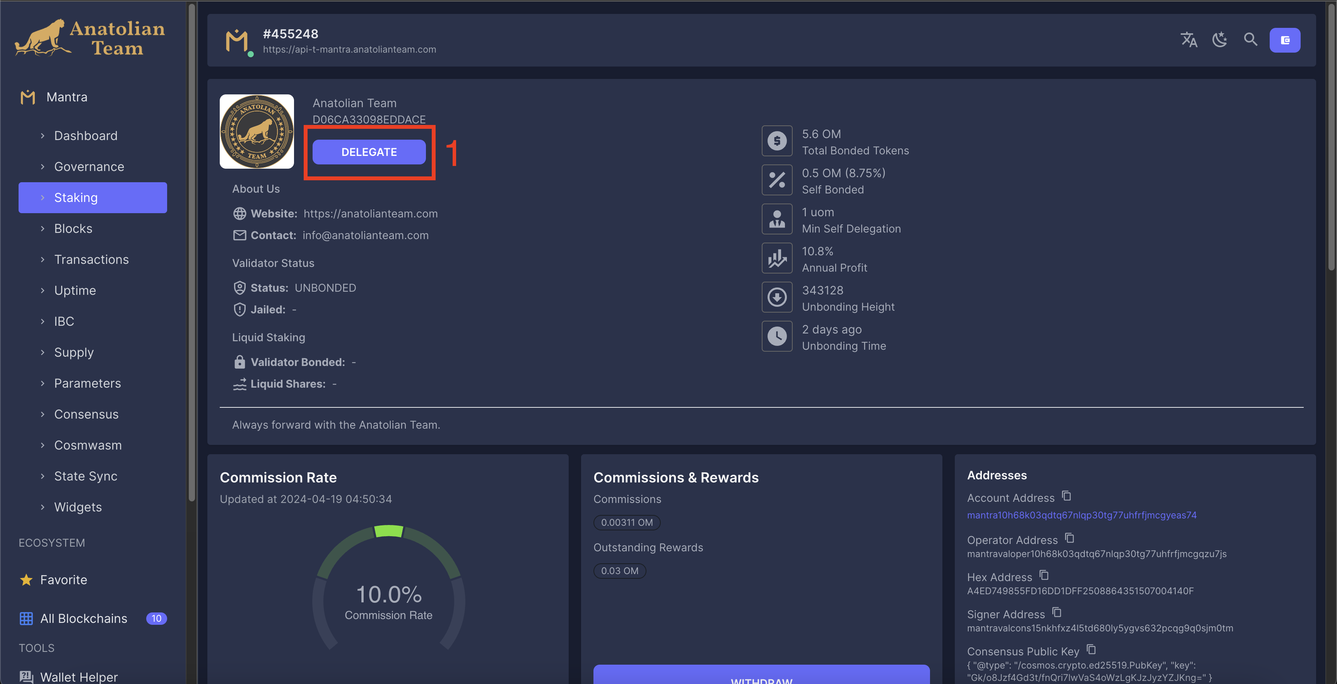Click the validator ID D06CA33098EDDACE
Image resolution: width=1337 pixels, height=684 pixels.
pyautogui.click(x=369, y=120)
